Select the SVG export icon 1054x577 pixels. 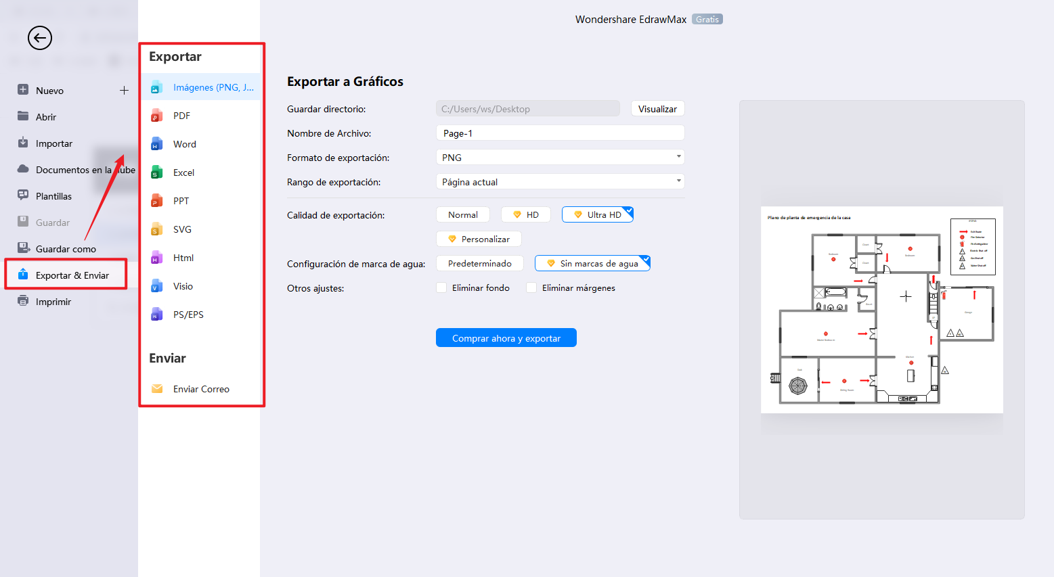coord(156,229)
